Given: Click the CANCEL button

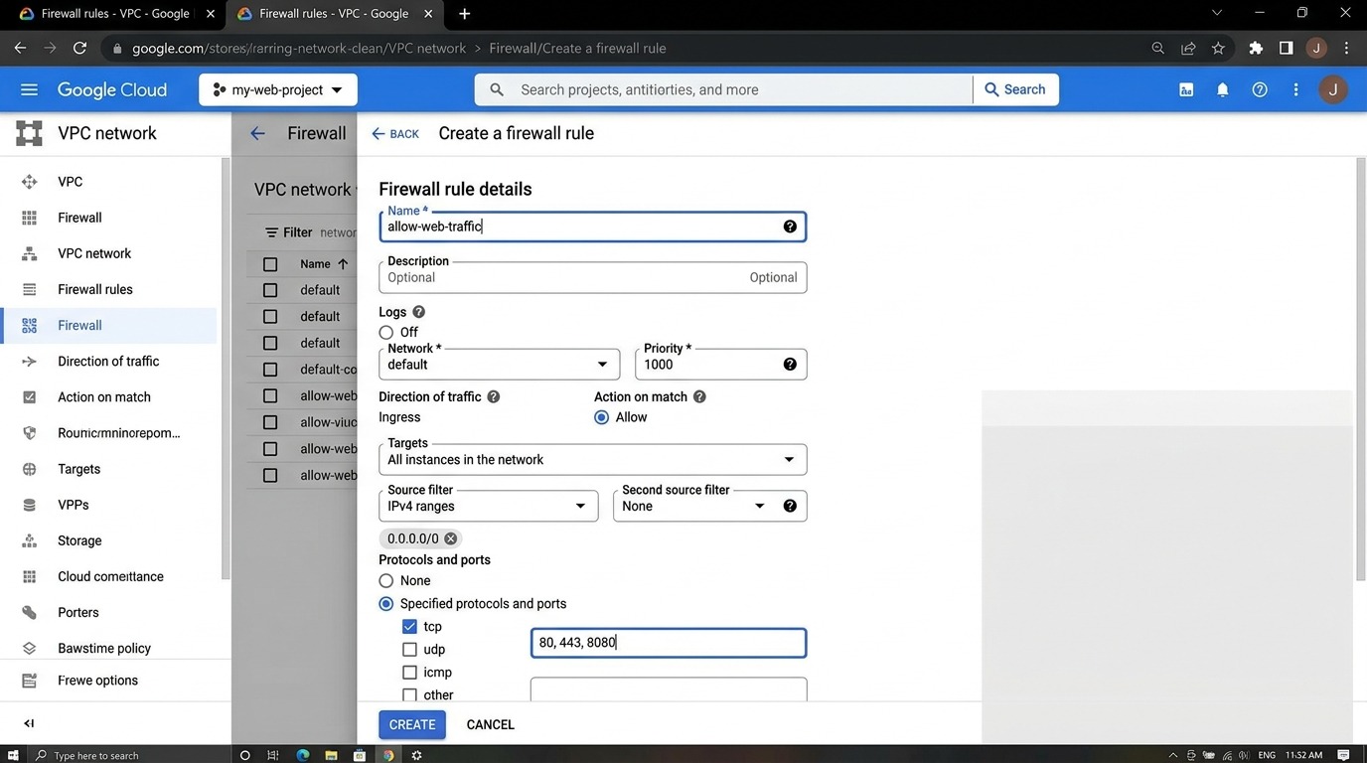Looking at the screenshot, I should click(x=491, y=724).
